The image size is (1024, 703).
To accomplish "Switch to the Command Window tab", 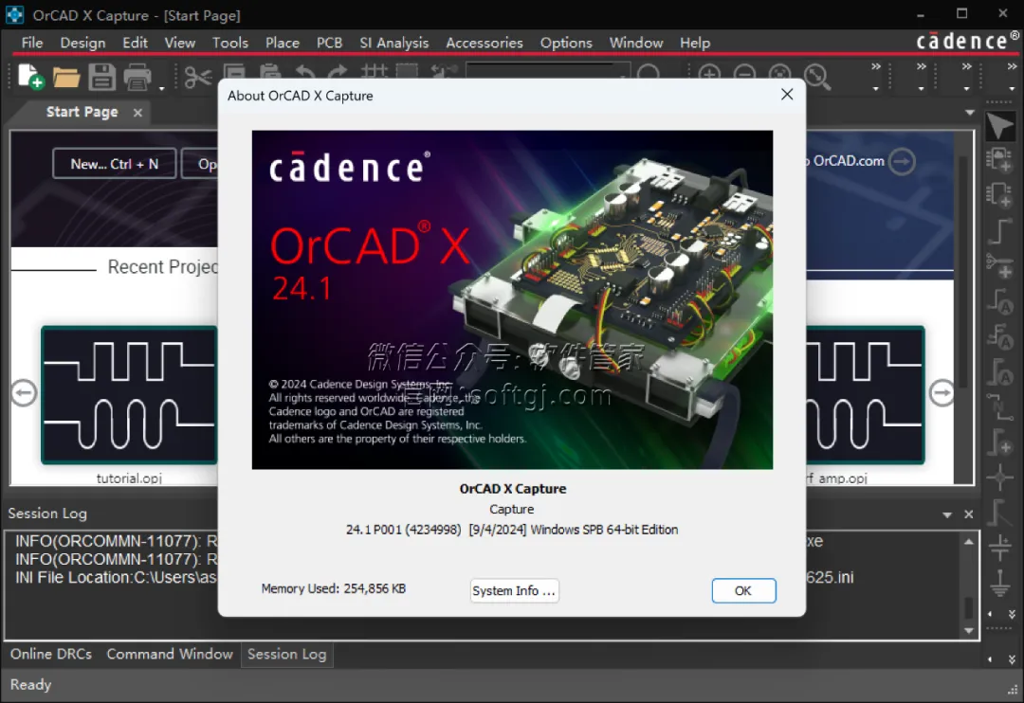I will [x=170, y=654].
